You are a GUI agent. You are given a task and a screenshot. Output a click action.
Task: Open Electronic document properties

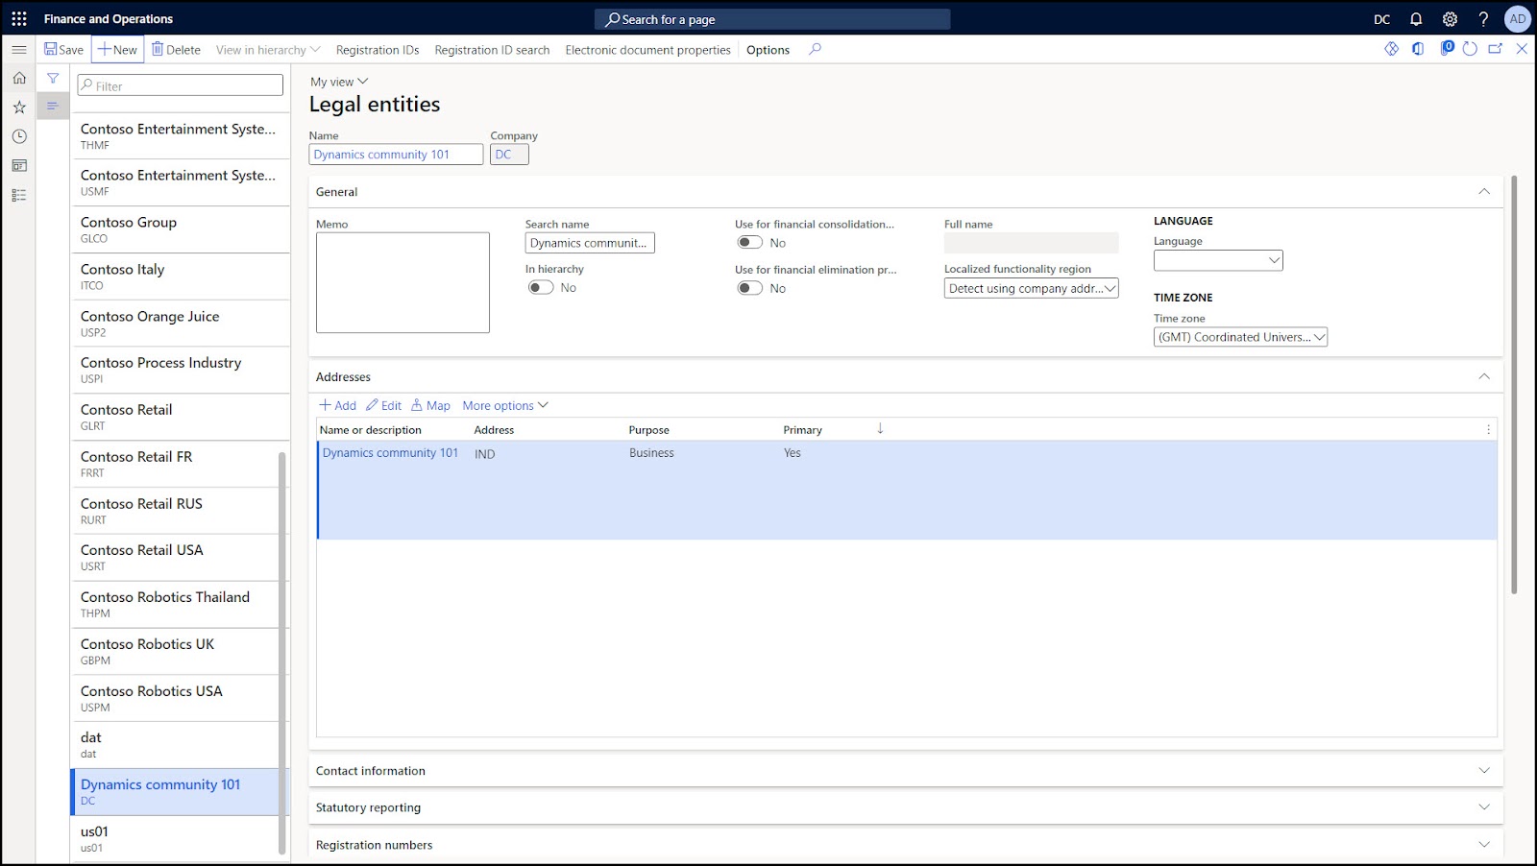pos(647,50)
